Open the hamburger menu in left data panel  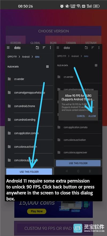pyautogui.click(x=8, y=48)
